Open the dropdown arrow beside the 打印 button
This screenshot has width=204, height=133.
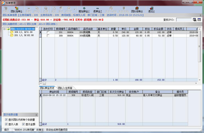[75, 9]
